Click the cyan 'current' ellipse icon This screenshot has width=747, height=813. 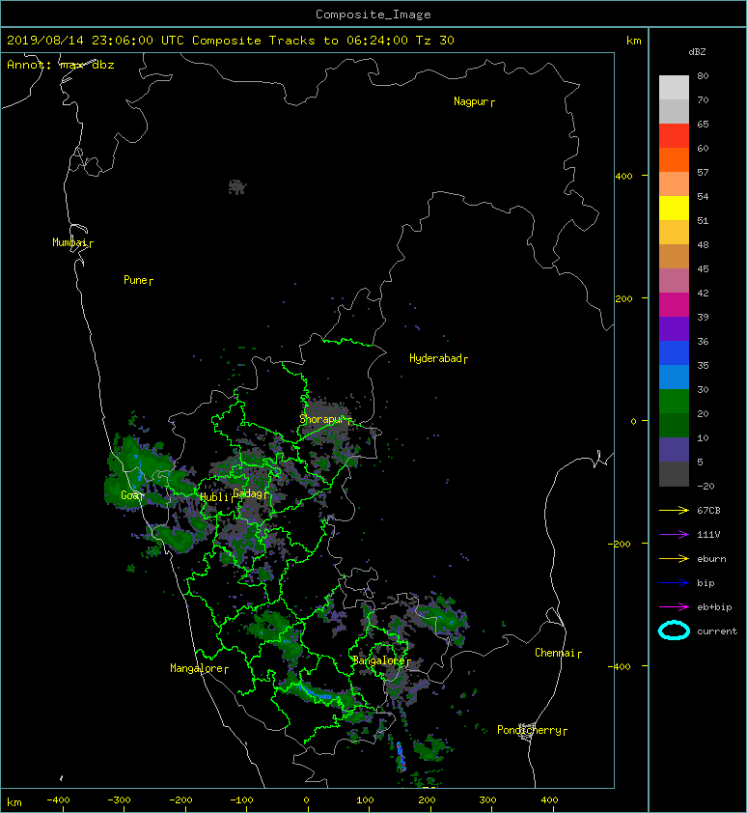click(674, 631)
